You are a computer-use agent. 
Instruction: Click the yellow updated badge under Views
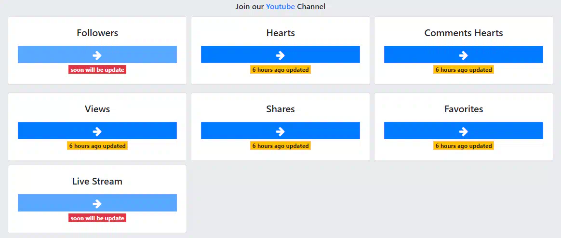[97, 145]
